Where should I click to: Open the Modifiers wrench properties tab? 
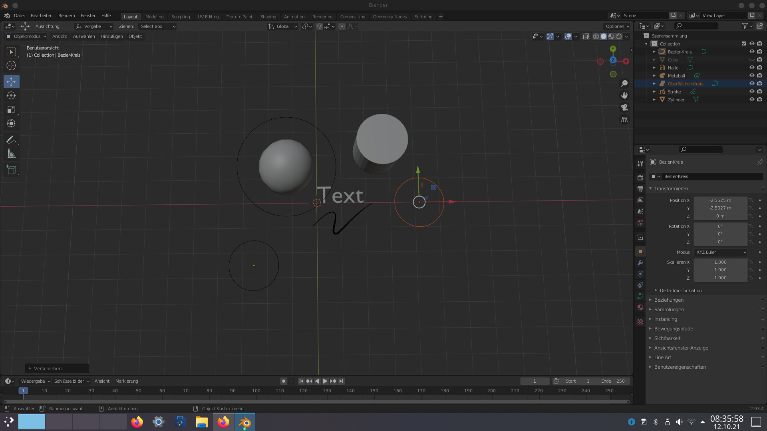pyautogui.click(x=640, y=263)
